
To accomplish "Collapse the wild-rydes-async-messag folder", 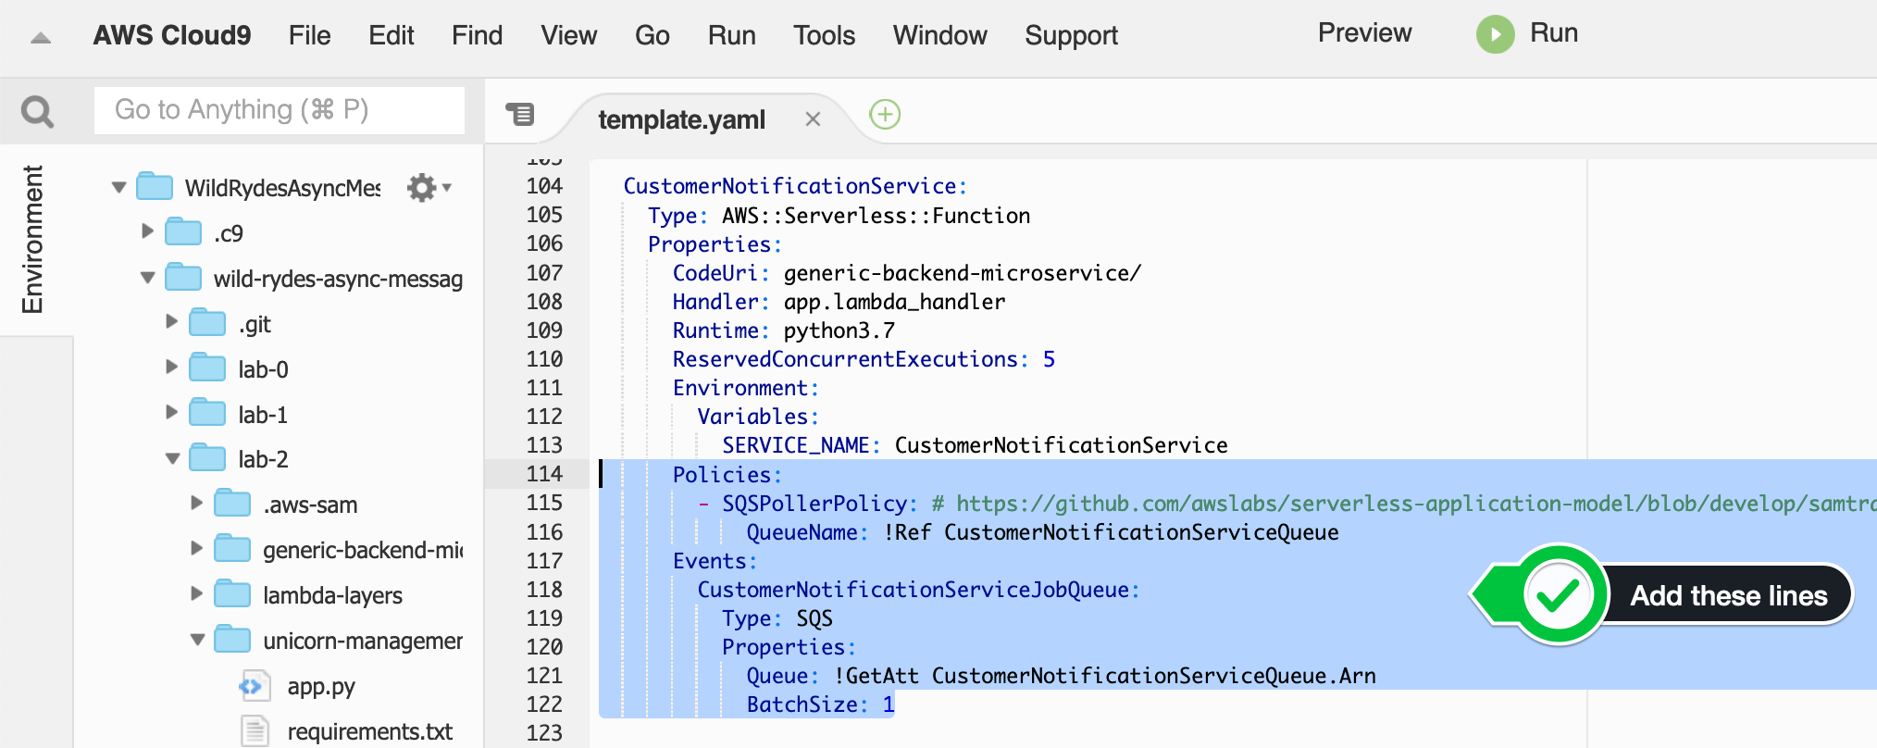I will pyautogui.click(x=147, y=278).
